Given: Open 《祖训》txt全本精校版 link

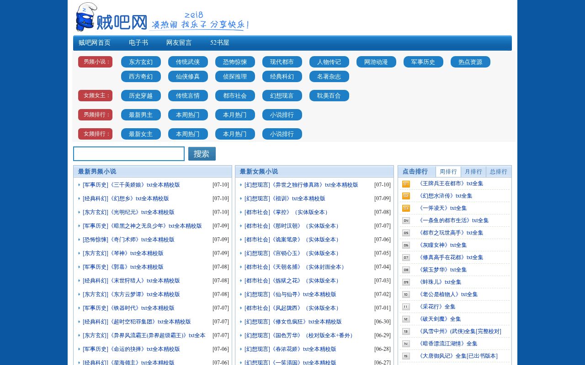Looking at the screenshot, I should (298, 198).
